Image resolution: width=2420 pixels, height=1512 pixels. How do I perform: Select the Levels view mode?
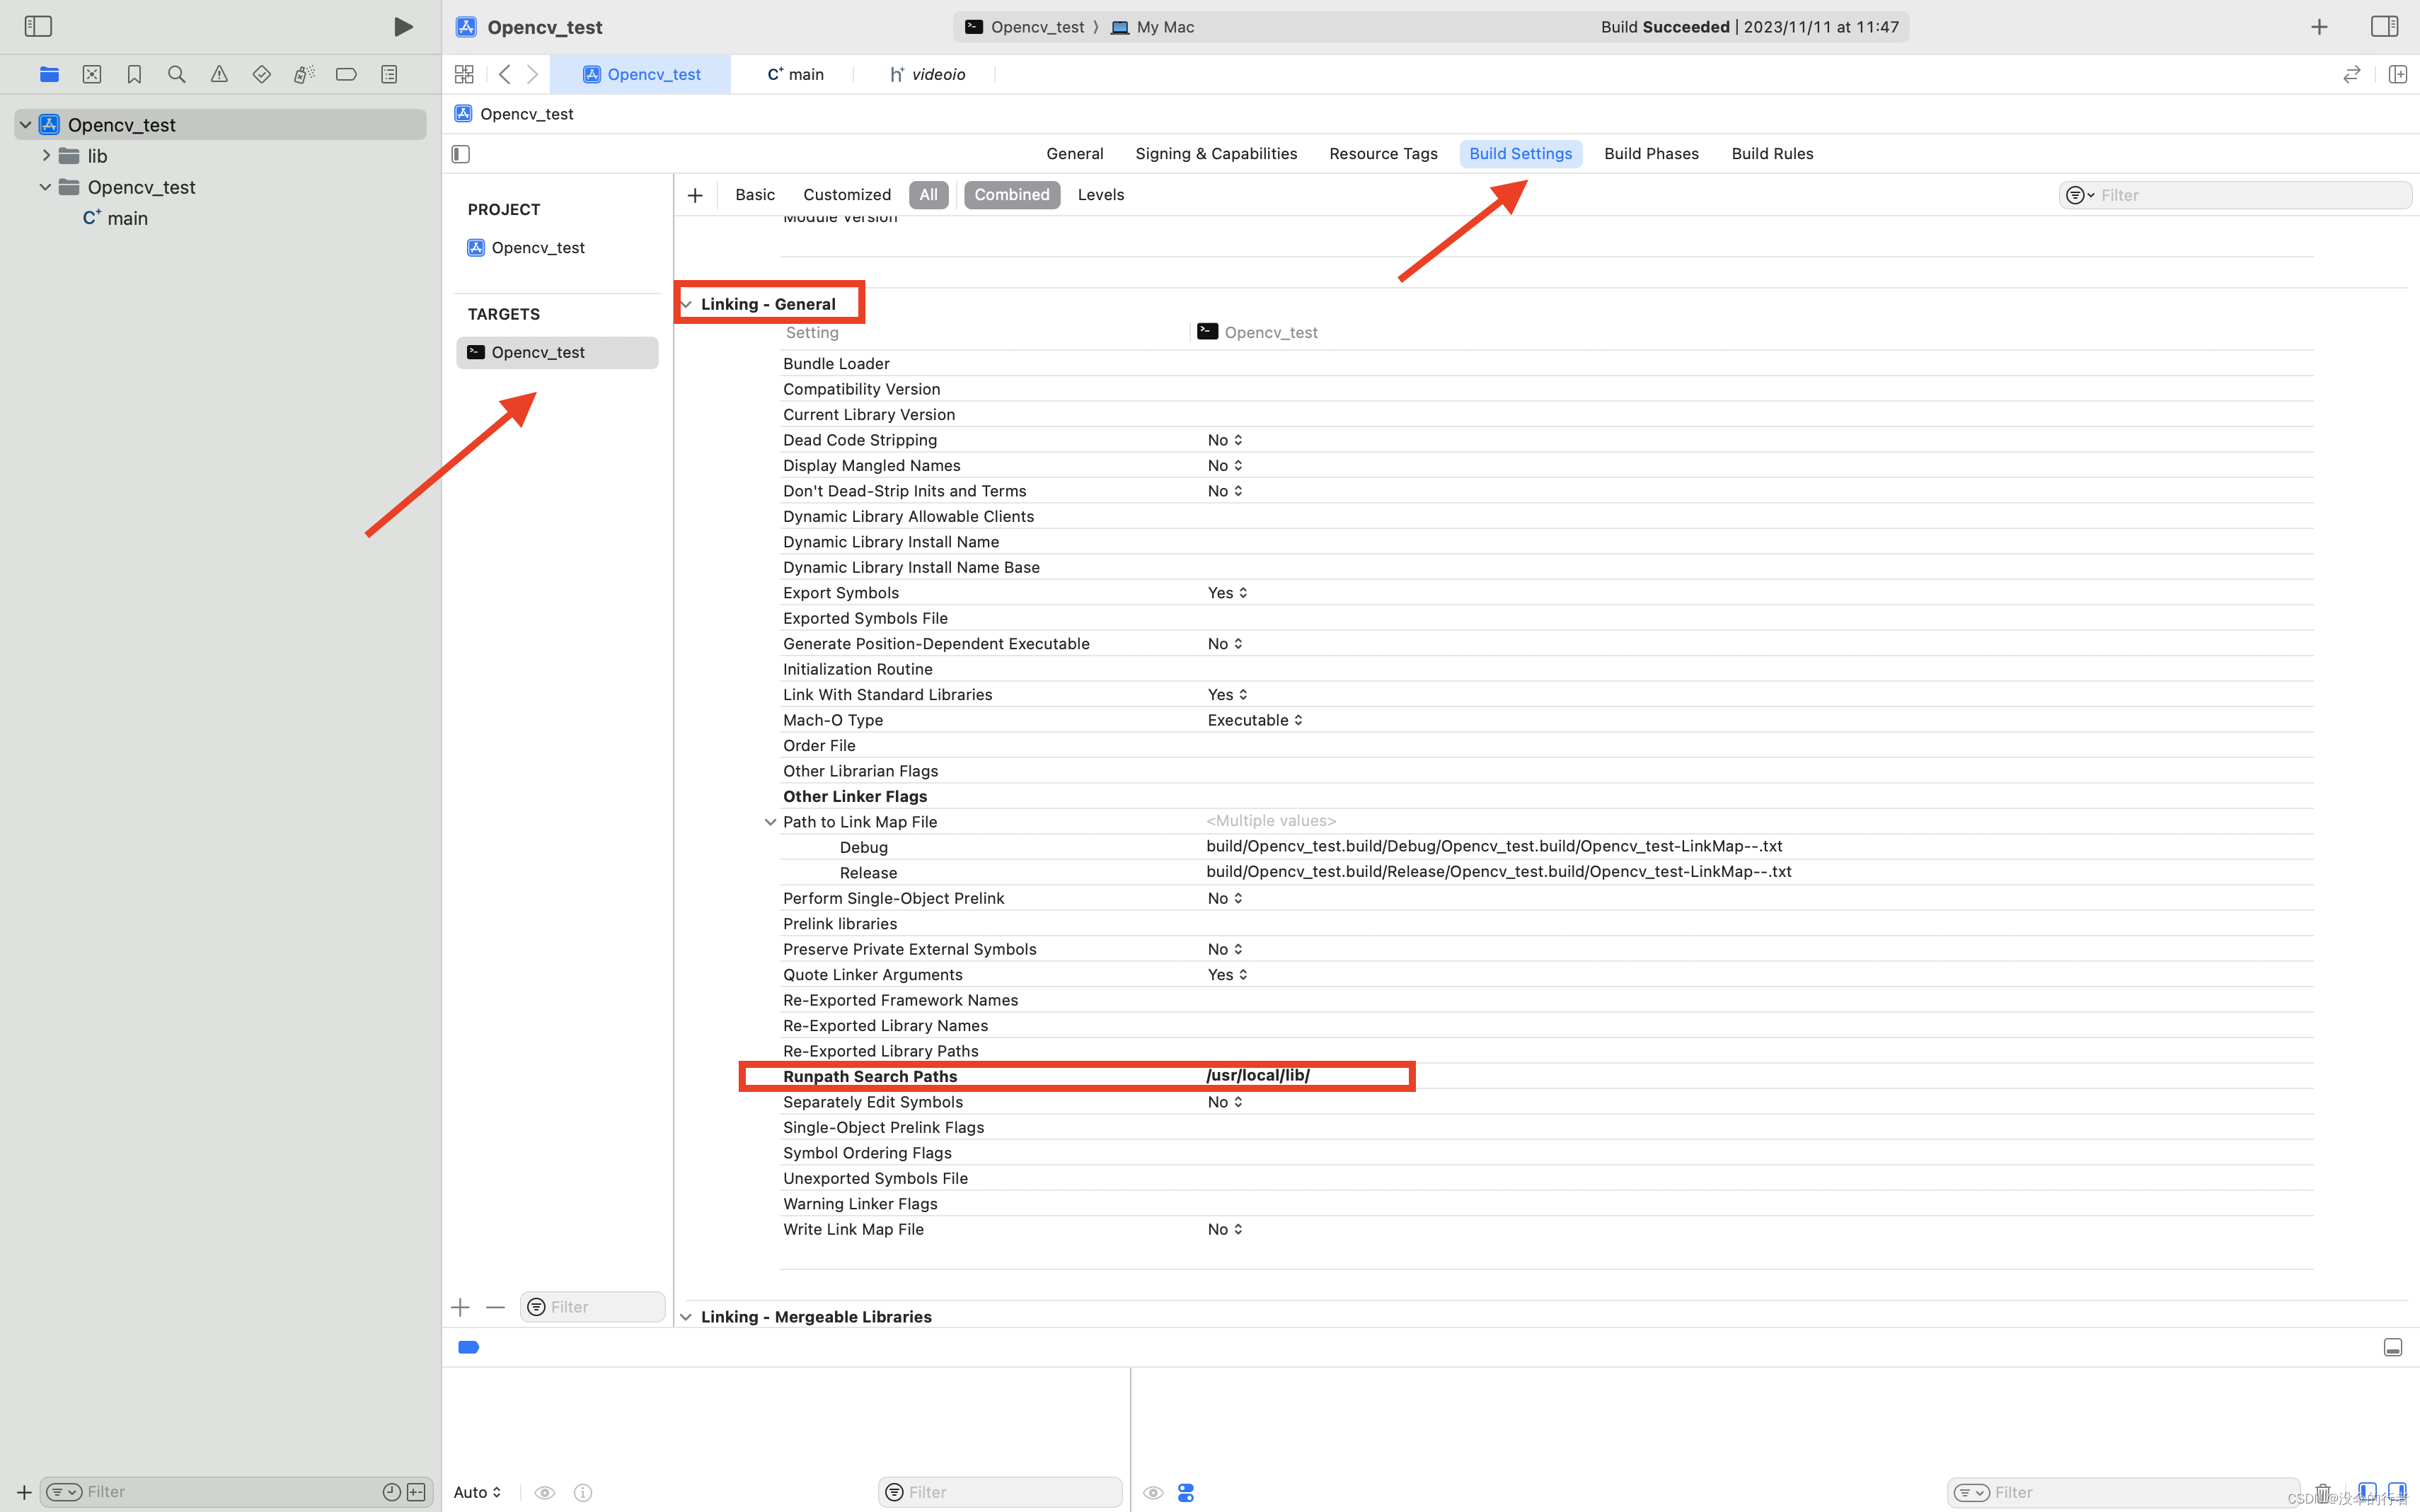[1100, 195]
